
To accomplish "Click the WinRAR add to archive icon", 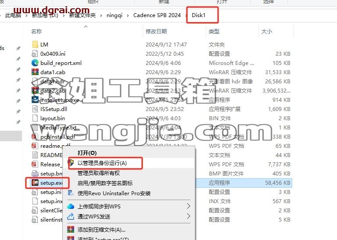I will pyautogui.click(x=71, y=229).
